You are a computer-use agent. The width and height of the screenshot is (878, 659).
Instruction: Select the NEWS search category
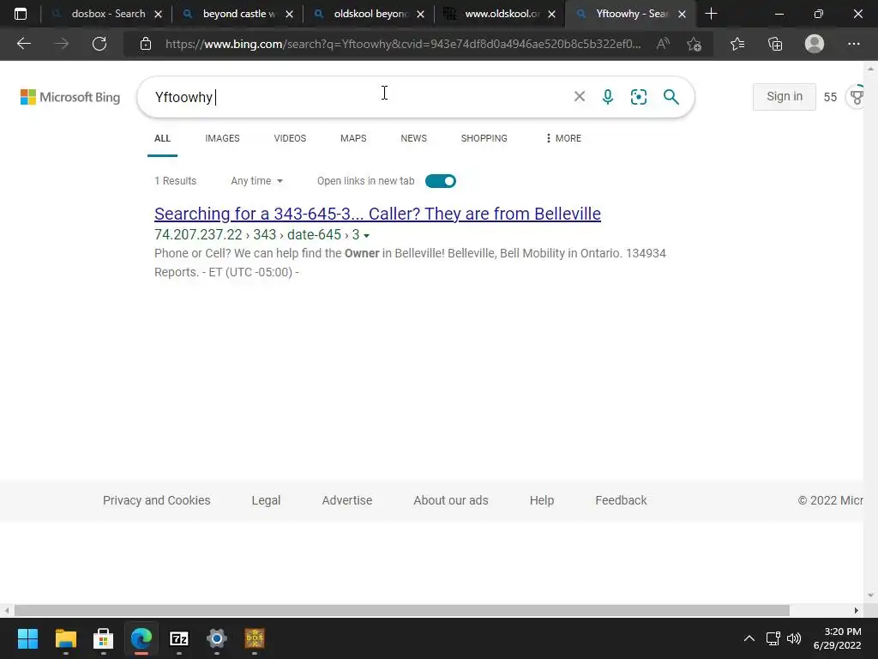coord(414,138)
